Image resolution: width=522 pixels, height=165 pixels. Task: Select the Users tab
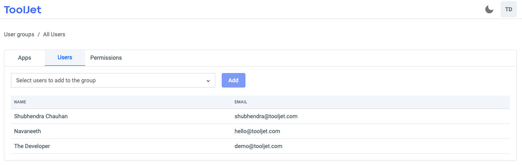65,57
